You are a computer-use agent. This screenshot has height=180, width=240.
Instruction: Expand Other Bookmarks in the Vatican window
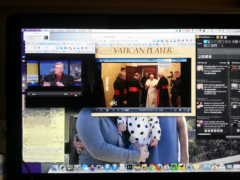[x=188, y=44]
